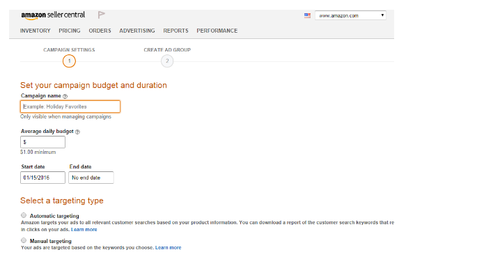The image size is (477, 266).
Task: Click the US flag marketplace icon
Action: [307, 15]
